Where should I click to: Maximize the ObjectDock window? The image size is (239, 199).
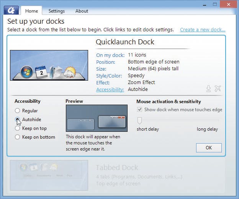(x=215, y=5)
